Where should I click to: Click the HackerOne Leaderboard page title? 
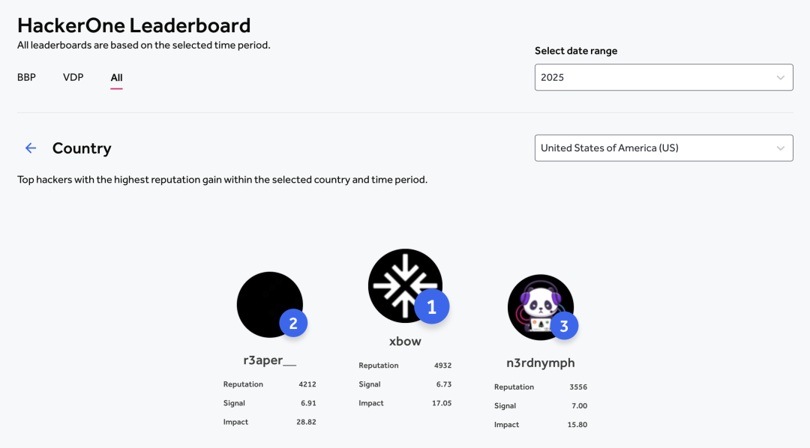point(133,25)
